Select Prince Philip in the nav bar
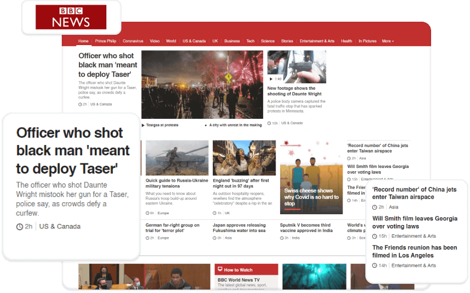Viewport: 470px width, 293px height. pos(106,41)
